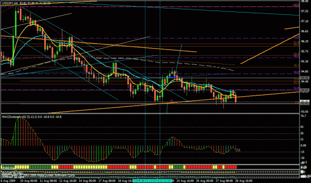This screenshot has height=183, width=311.
Task: Click the 12 Aug 16:00 time label
Action: tap(68, 181)
